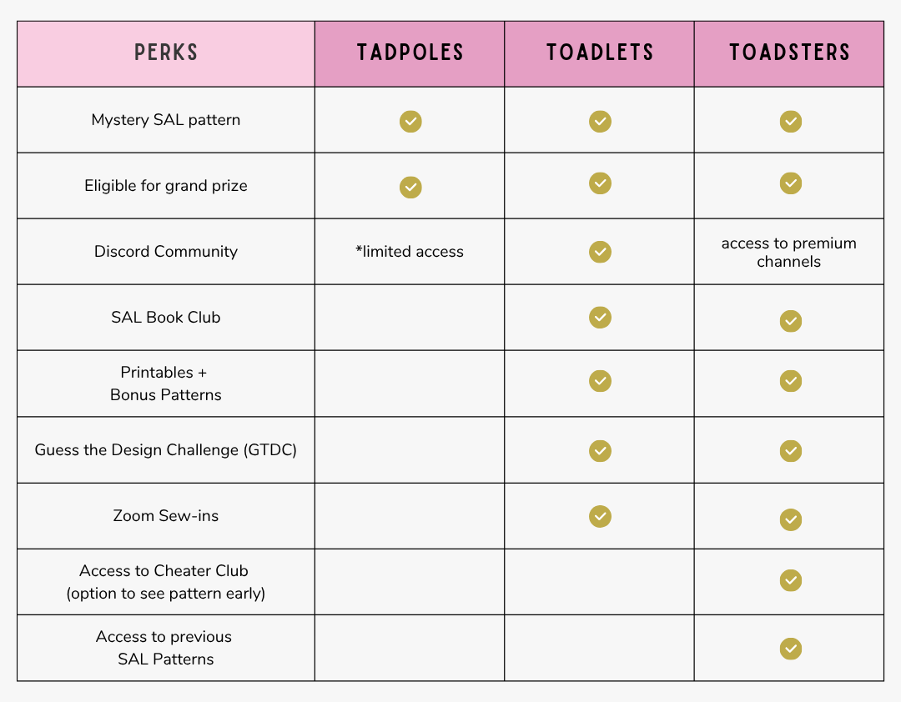Click Toadsters checkmark for Access to Cheater Club
This screenshot has height=702, width=901.
click(790, 580)
